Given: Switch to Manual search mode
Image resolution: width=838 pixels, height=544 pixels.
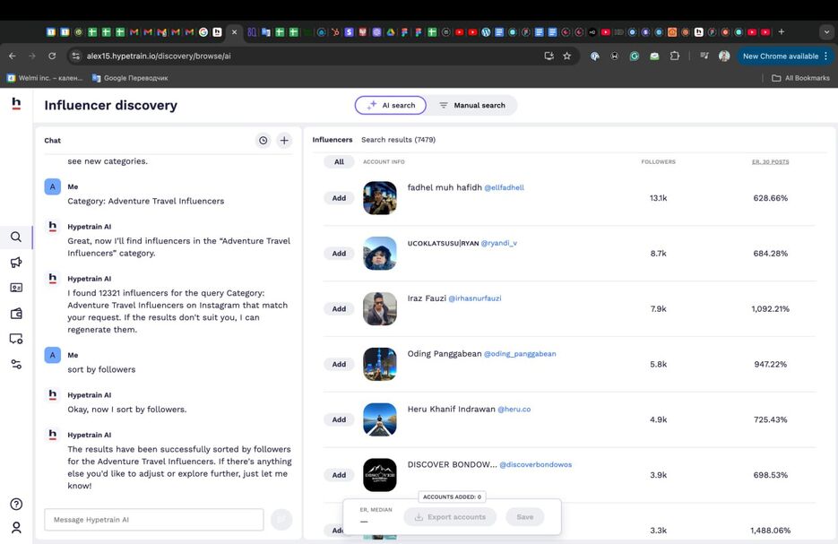Looking at the screenshot, I should [472, 105].
